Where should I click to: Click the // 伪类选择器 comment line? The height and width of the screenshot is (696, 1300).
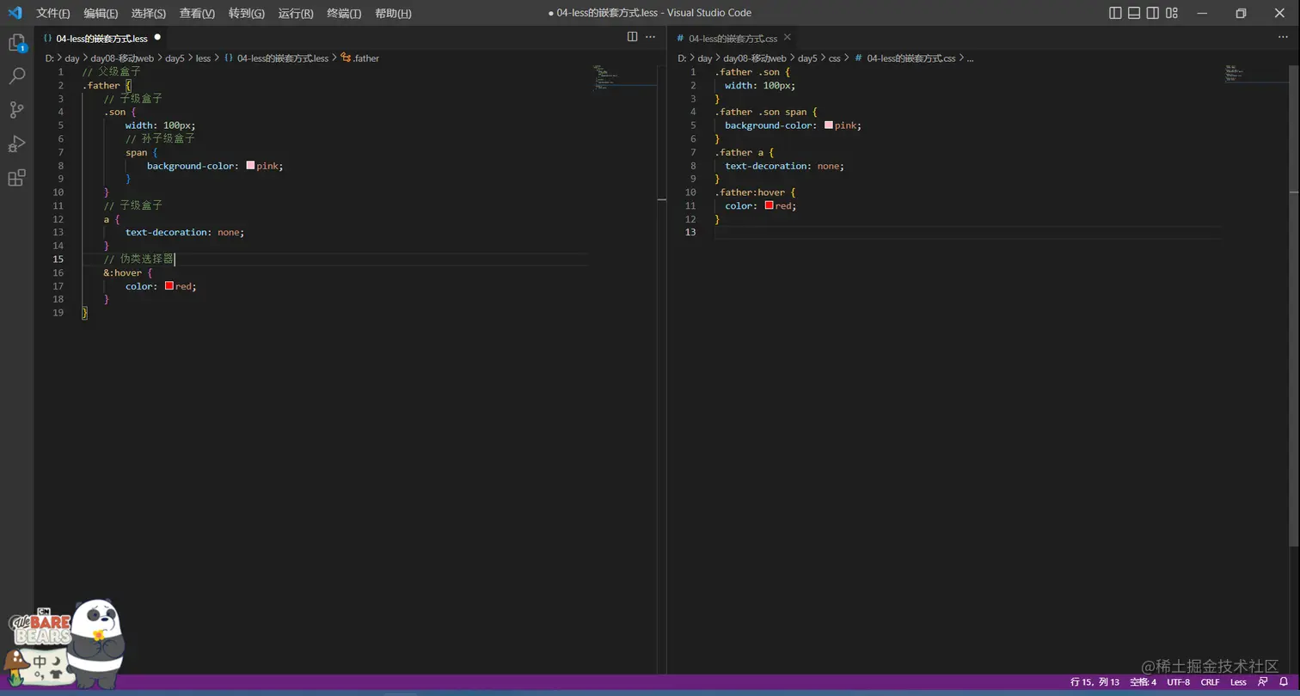[138, 259]
